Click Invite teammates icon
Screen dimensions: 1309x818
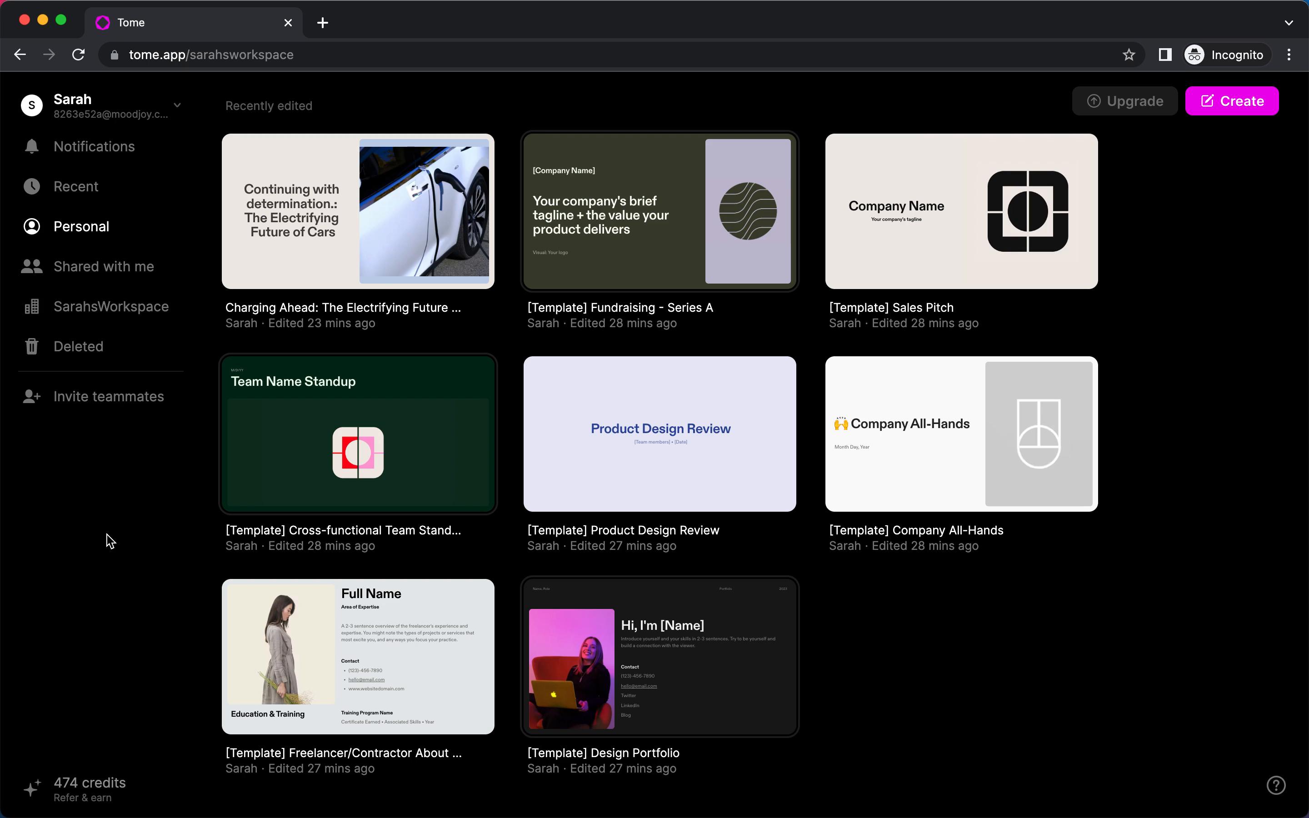click(x=30, y=396)
